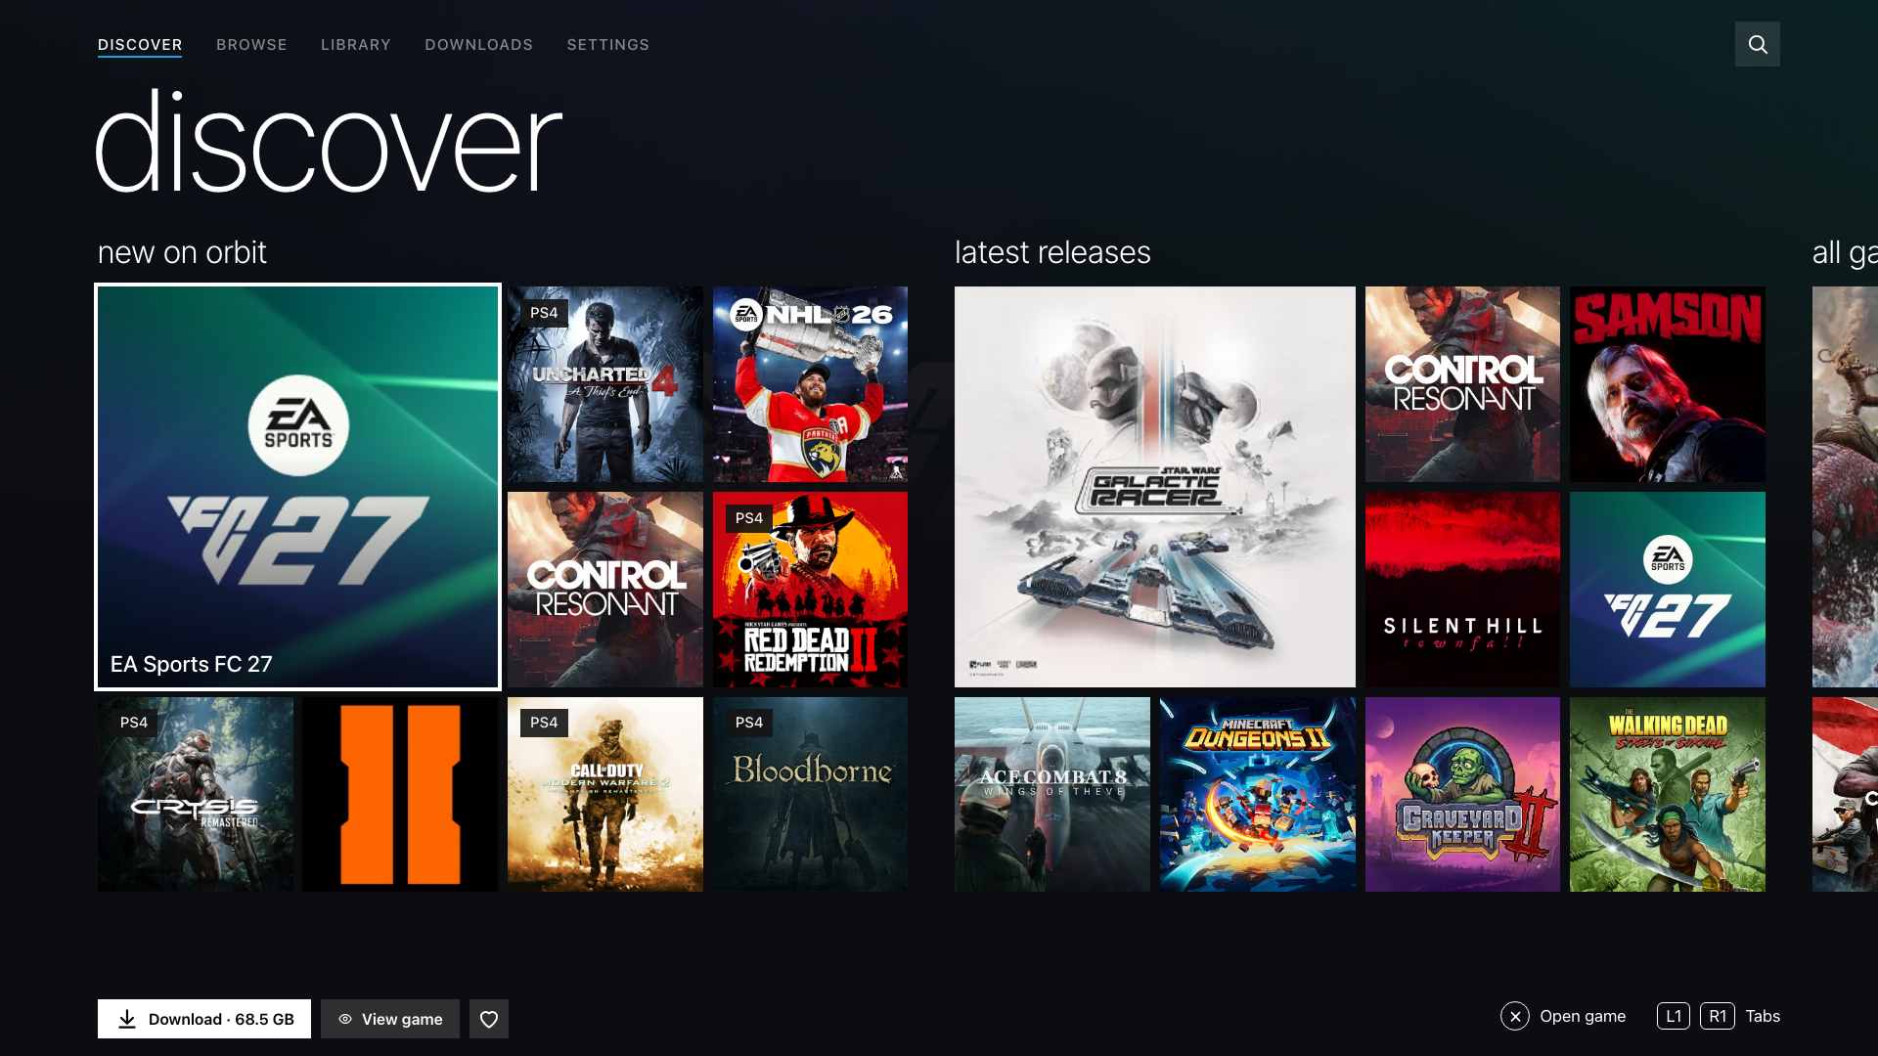The width and height of the screenshot is (1878, 1056).
Task: Open Control Resonant in new on orbit
Action: coord(605,590)
